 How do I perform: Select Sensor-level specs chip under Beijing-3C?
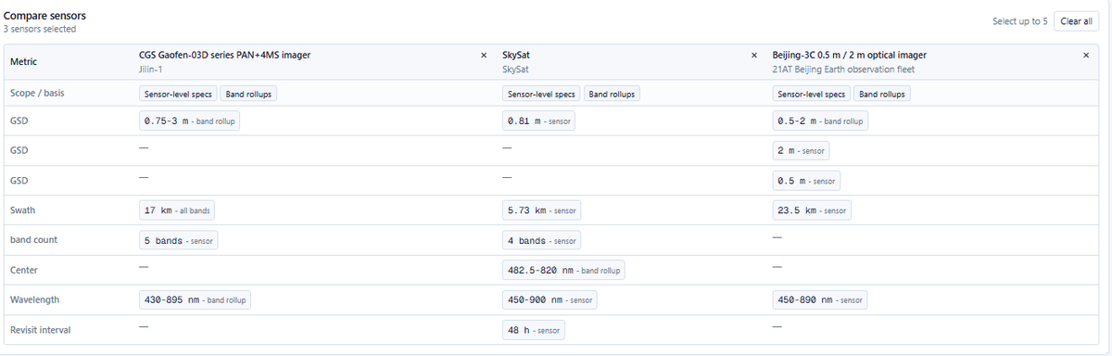[x=812, y=94]
